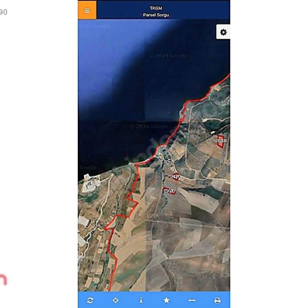Select the ruler measure icon
The width and height of the screenshot is (308, 308).
tap(192, 300)
